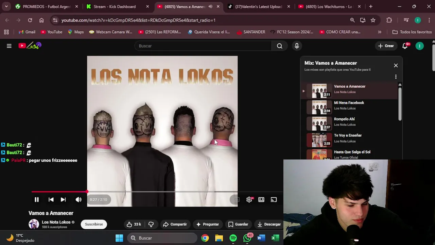Open WhatsApp from the taskbar
435x245 pixels.
[x=247, y=238]
